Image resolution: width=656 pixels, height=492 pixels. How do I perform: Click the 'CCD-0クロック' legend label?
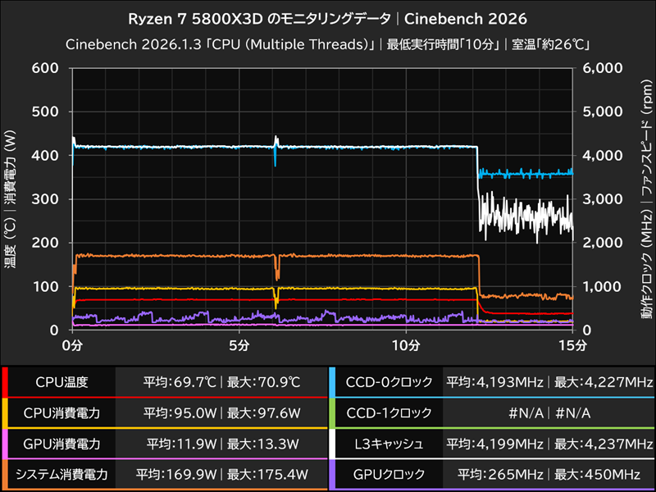[x=389, y=382]
